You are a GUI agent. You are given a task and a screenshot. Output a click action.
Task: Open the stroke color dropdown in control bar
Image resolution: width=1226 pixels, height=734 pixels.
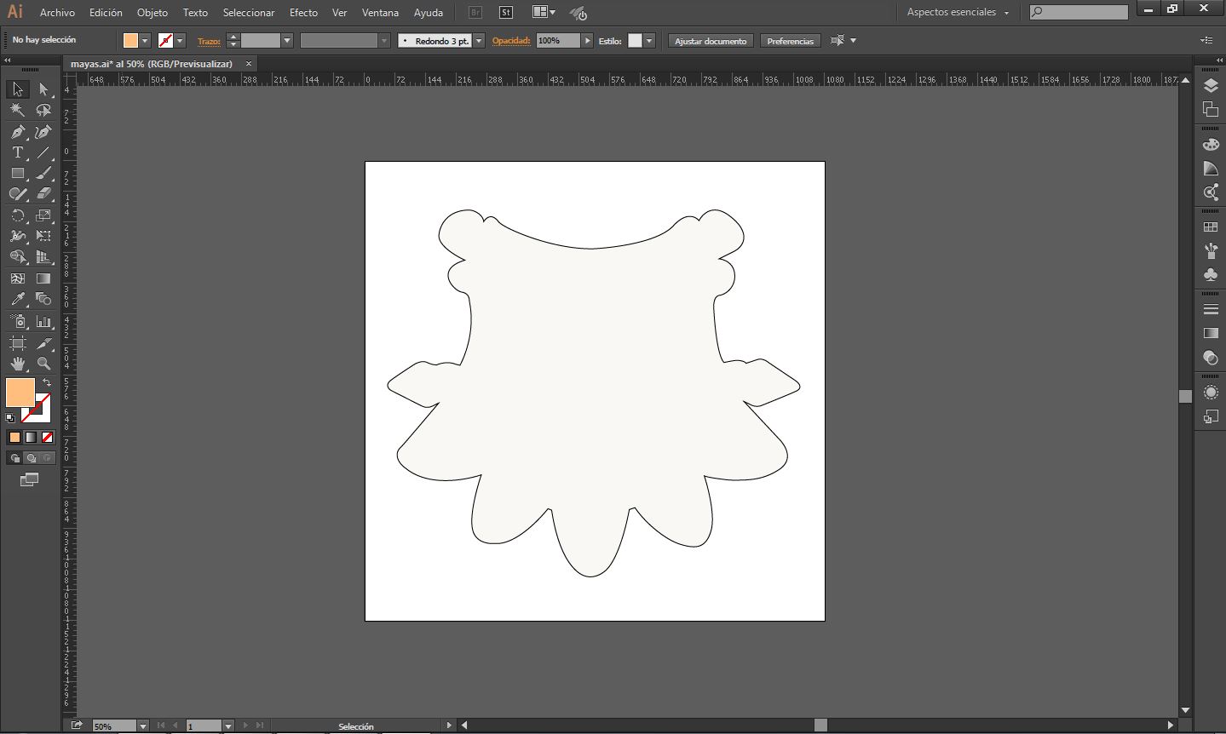pyautogui.click(x=180, y=41)
